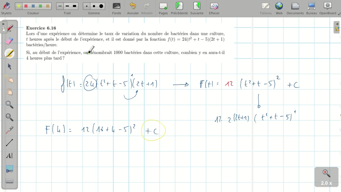Viewport: 341px width, 192px height.
Task: Select the Hand scroll page tool
Action: coord(10,92)
